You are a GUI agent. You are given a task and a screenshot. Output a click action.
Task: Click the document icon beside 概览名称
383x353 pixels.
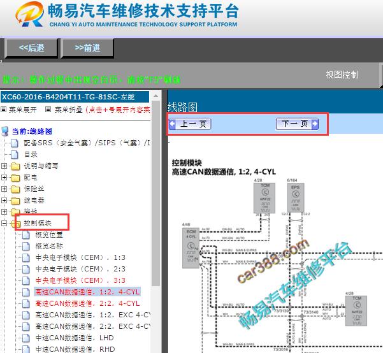26,246
